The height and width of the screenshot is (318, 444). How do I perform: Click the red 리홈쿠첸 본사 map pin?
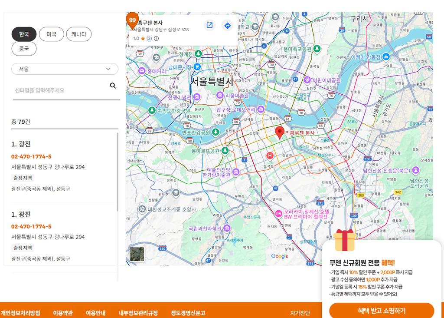point(280,133)
